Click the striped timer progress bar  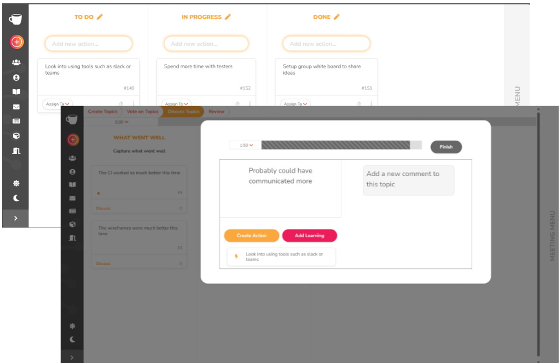335,146
